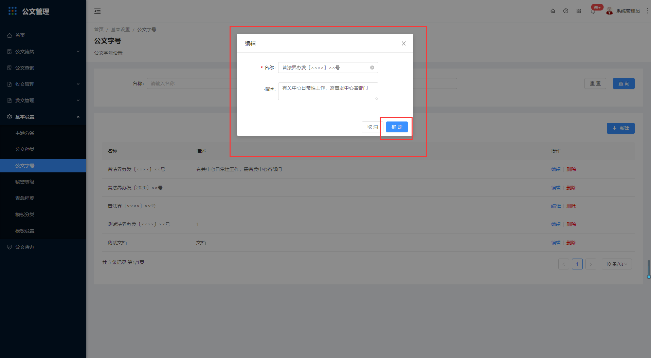
Task: Select 模板设置 submenu item
Action: pyautogui.click(x=43, y=231)
